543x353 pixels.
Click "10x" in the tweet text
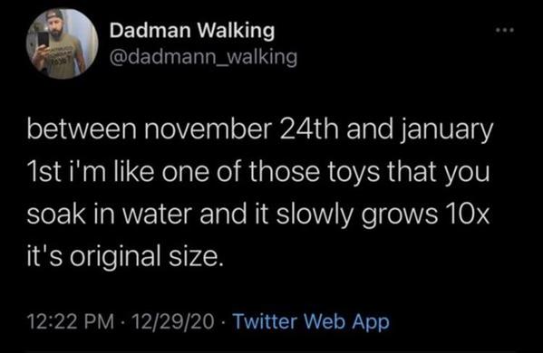(x=468, y=215)
